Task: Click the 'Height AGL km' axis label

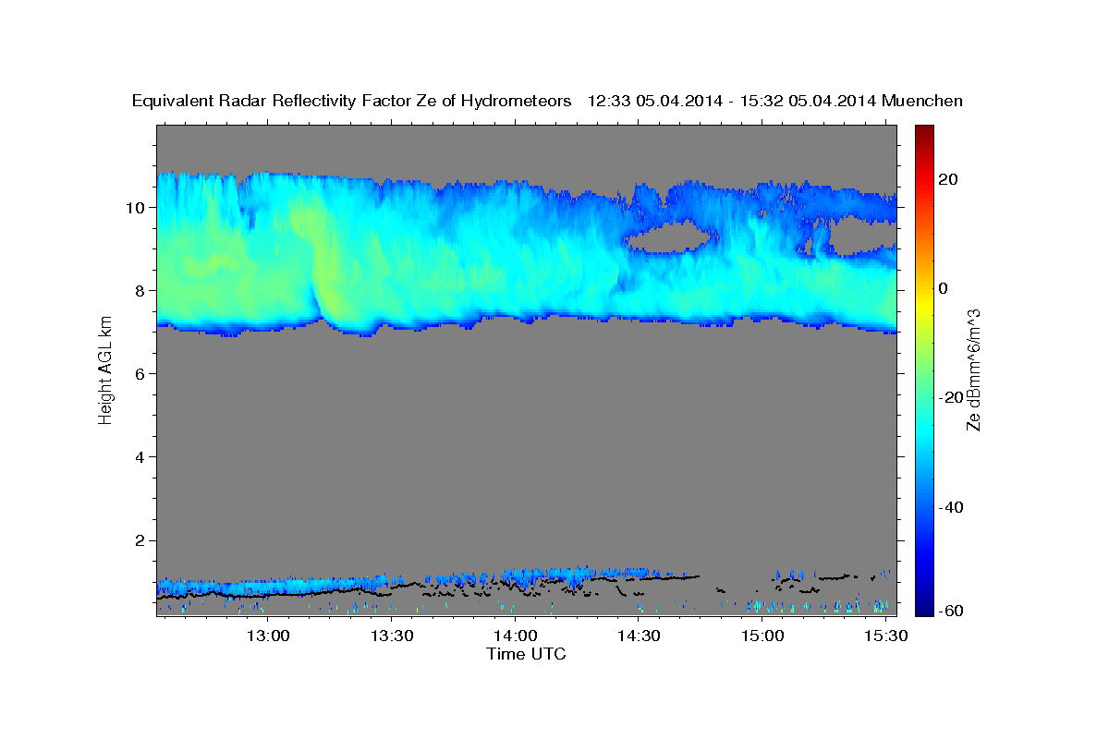Action: coord(105,369)
